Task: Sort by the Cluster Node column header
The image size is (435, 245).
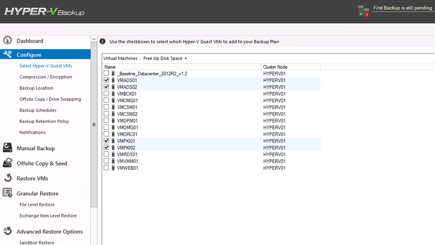Action: (290, 67)
